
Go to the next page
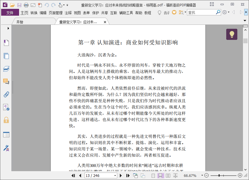pos(121,175)
